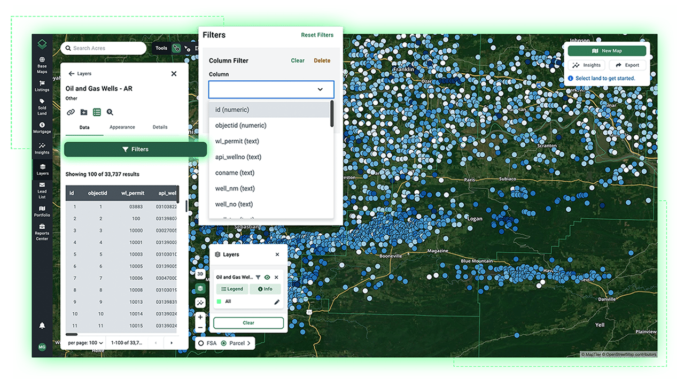Open the notifications bell
The height and width of the screenshot is (385, 684).
coord(42,326)
